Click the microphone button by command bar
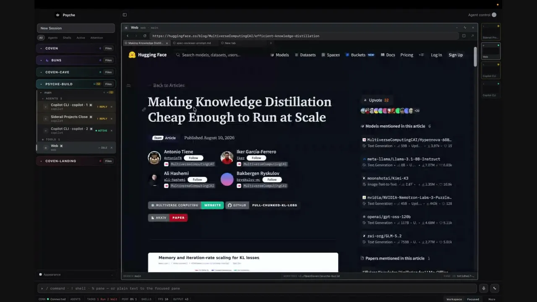537x302 pixels. coord(484,288)
